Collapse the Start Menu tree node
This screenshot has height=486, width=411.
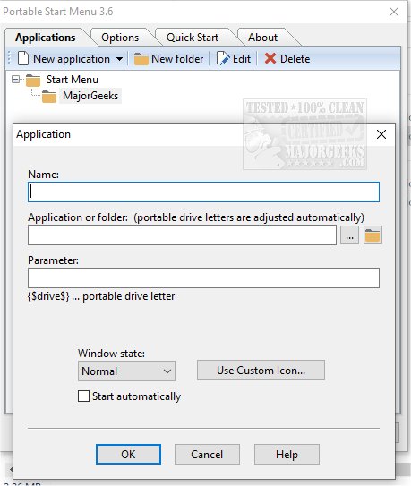[15, 80]
